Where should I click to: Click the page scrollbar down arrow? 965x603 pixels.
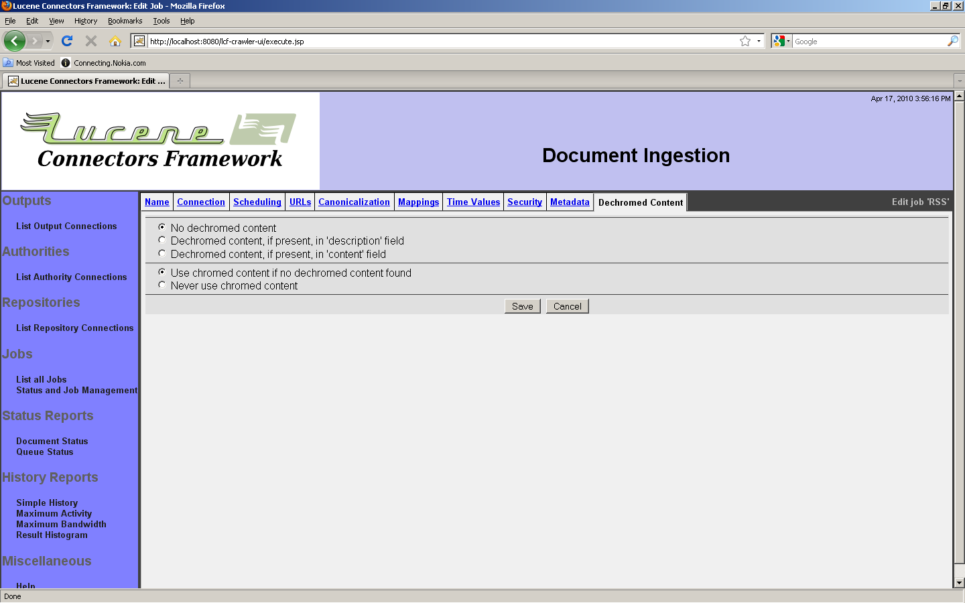click(959, 582)
